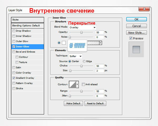Image resolution: width=158 pixels, height=126 pixels.
Task: Tick the Pattern Overlay checkbox
Action: click(14, 83)
